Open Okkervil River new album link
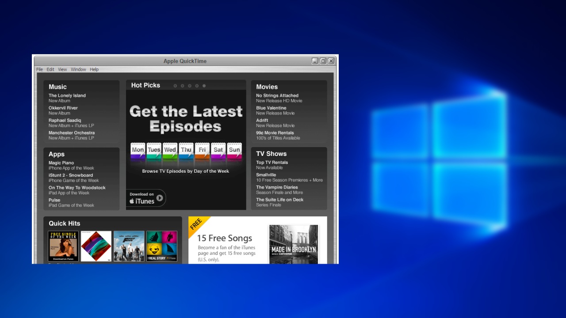This screenshot has width=566, height=318. pyautogui.click(x=63, y=110)
